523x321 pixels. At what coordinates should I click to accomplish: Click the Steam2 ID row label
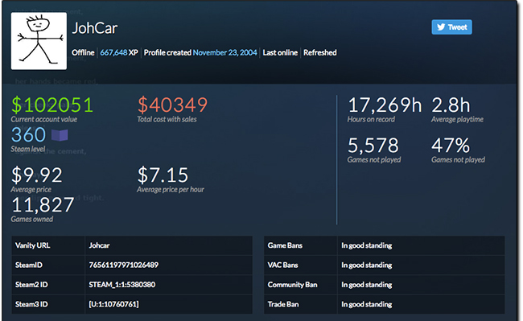click(31, 285)
